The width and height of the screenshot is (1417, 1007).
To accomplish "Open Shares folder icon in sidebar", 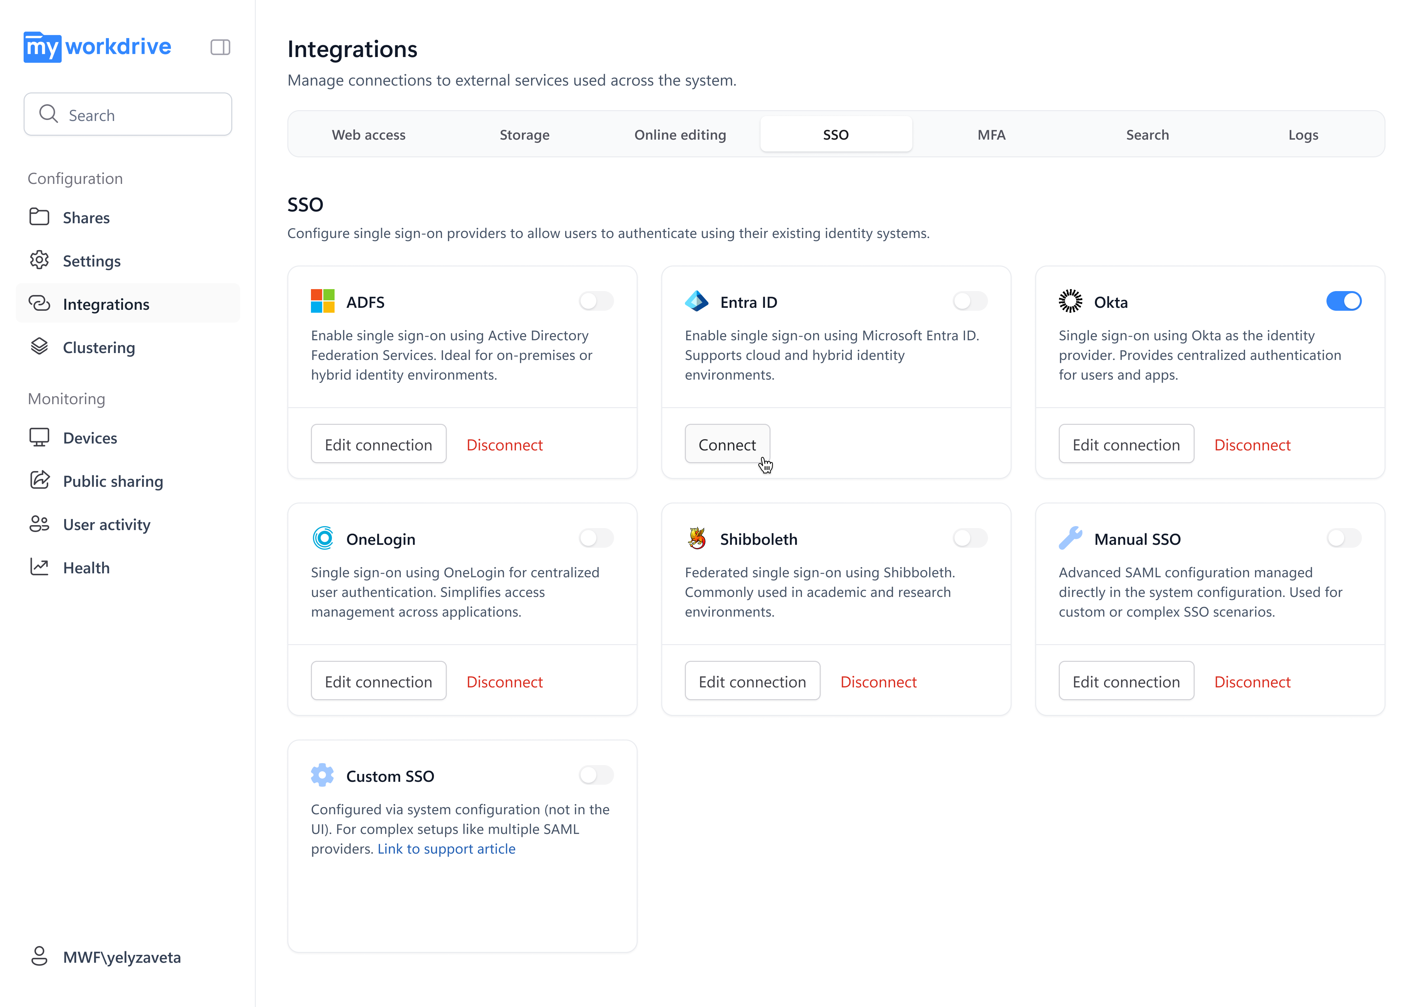I will pos(39,217).
